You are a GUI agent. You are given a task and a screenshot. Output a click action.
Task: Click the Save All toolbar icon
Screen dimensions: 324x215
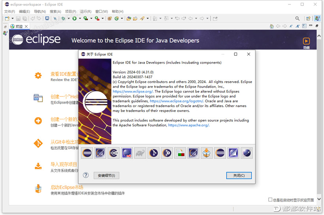(24, 19)
